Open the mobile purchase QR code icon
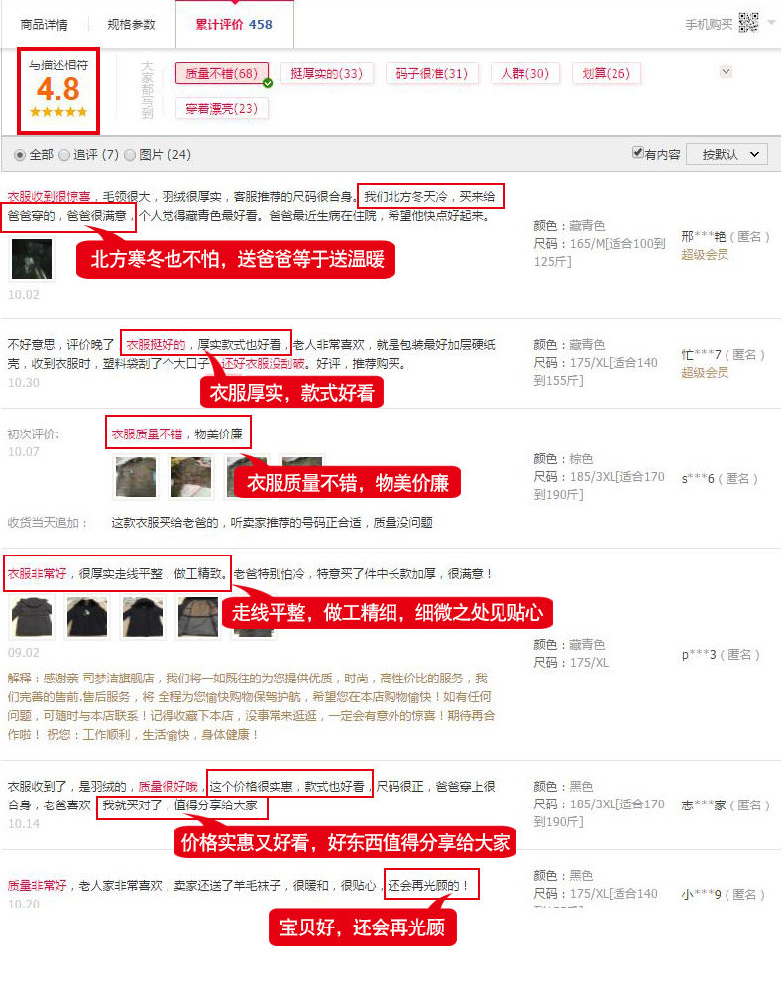 (748, 23)
